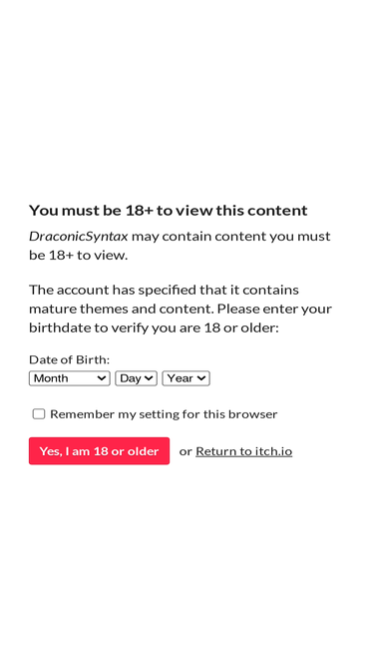Click 'birthdate to verify you are 18' line
Viewport: 374px width, 666px height.
tap(154, 328)
